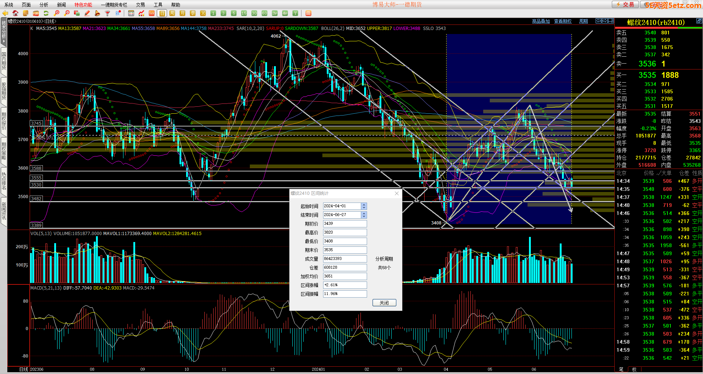The image size is (703, 374).
Task: Select the quarterly (季) period button
Action: (193, 13)
